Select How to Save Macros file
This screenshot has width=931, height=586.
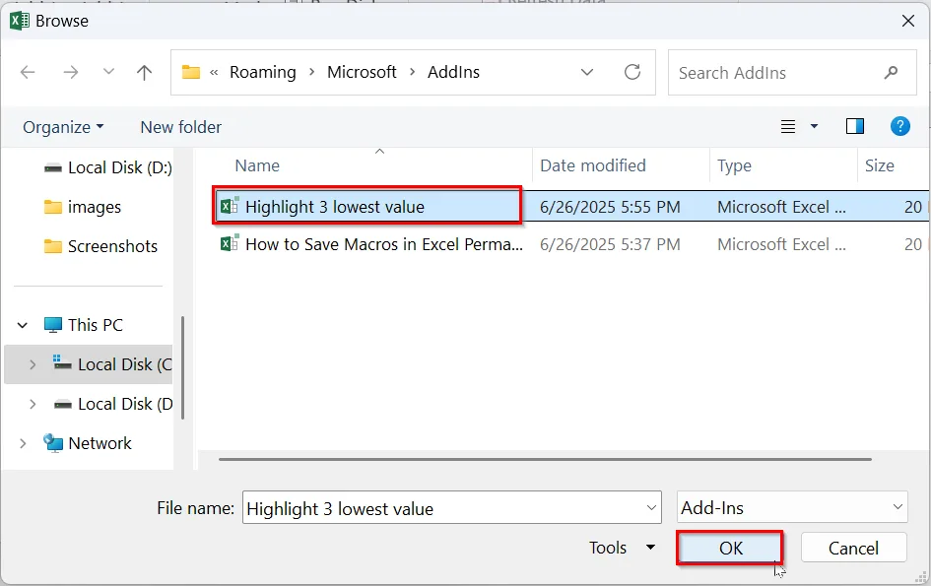(x=383, y=244)
